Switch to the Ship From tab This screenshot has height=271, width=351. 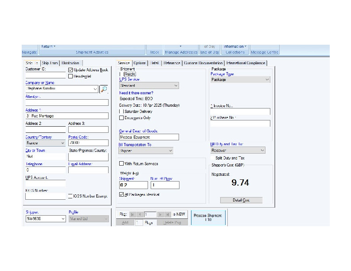(50, 63)
